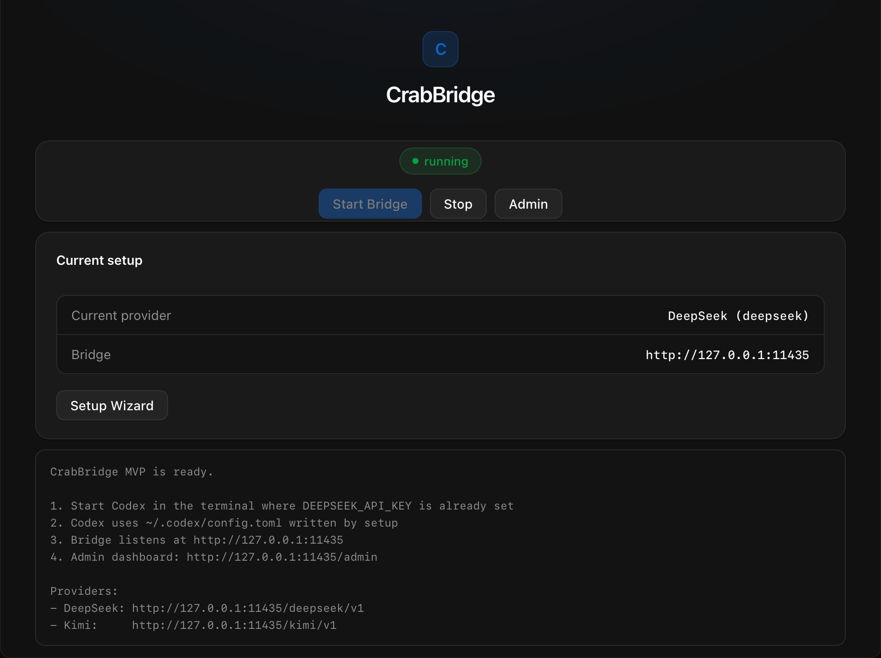Click the 'CrabBridge MVP is ready.' line

pyautogui.click(x=132, y=472)
